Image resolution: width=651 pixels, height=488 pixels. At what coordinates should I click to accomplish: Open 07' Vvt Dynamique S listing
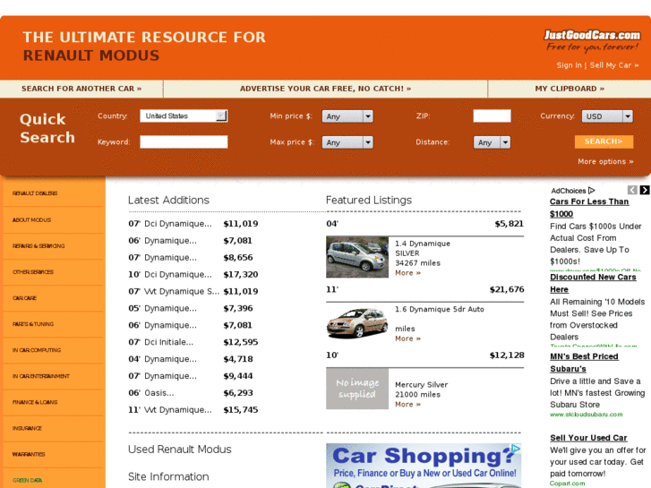pos(193,291)
